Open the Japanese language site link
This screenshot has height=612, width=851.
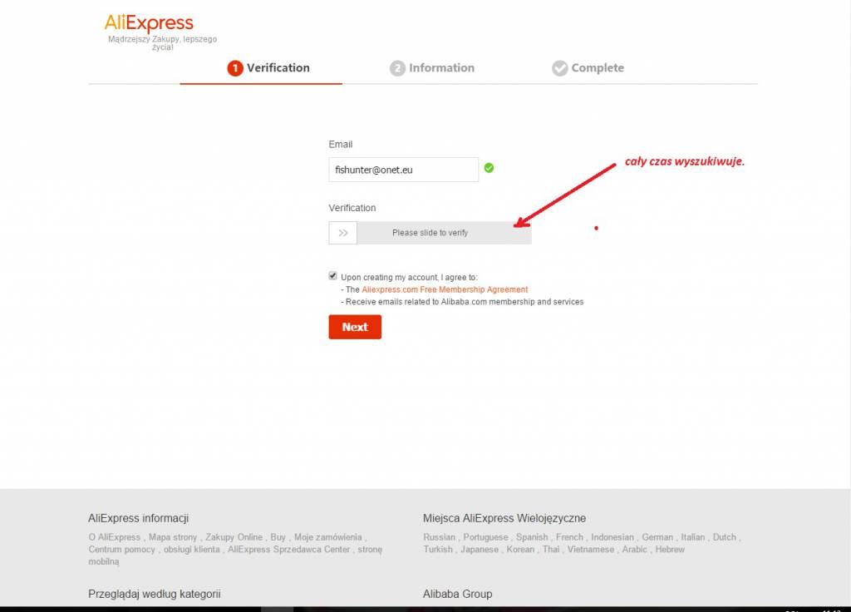[x=480, y=550]
